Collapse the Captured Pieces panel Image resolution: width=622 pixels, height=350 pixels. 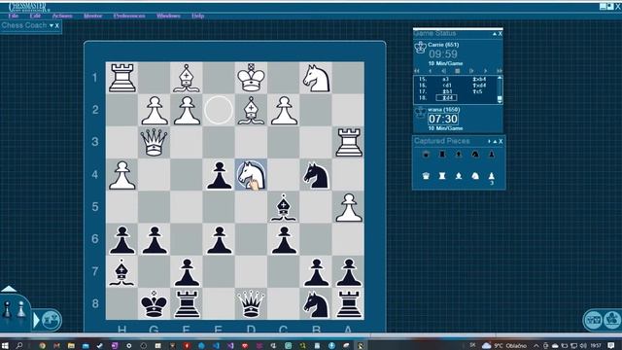(495, 141)
